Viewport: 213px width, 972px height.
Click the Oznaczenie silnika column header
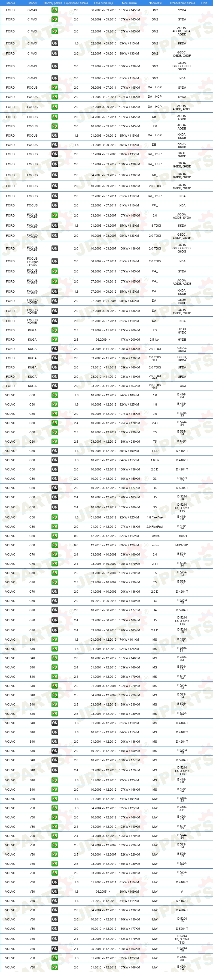click(182, 3)
